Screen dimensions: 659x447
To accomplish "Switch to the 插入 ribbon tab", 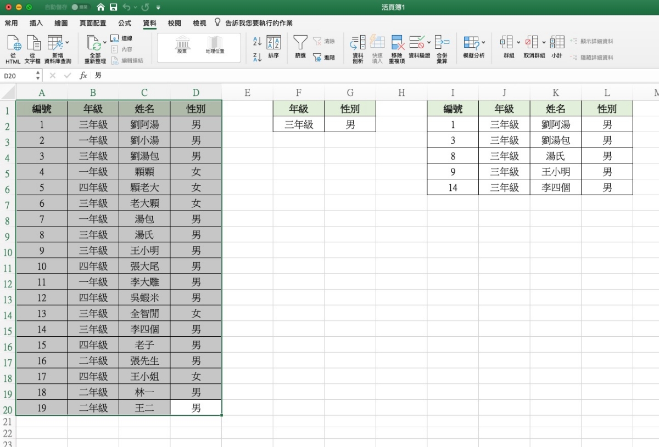I will coord(36,23).
